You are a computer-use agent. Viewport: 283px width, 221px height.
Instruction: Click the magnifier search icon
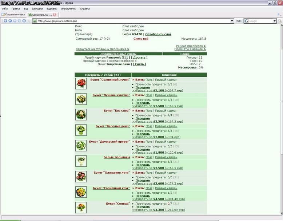coord(280,21)
